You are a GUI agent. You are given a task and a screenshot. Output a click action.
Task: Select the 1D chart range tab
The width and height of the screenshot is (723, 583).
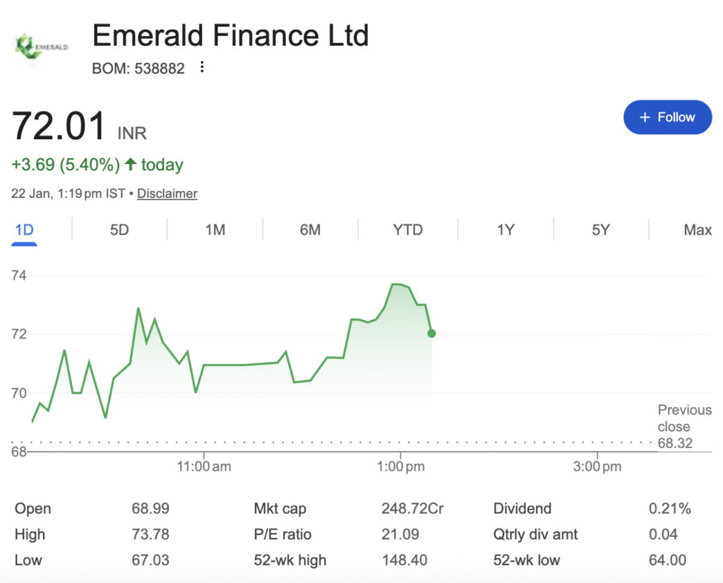[x=24, y=230]
